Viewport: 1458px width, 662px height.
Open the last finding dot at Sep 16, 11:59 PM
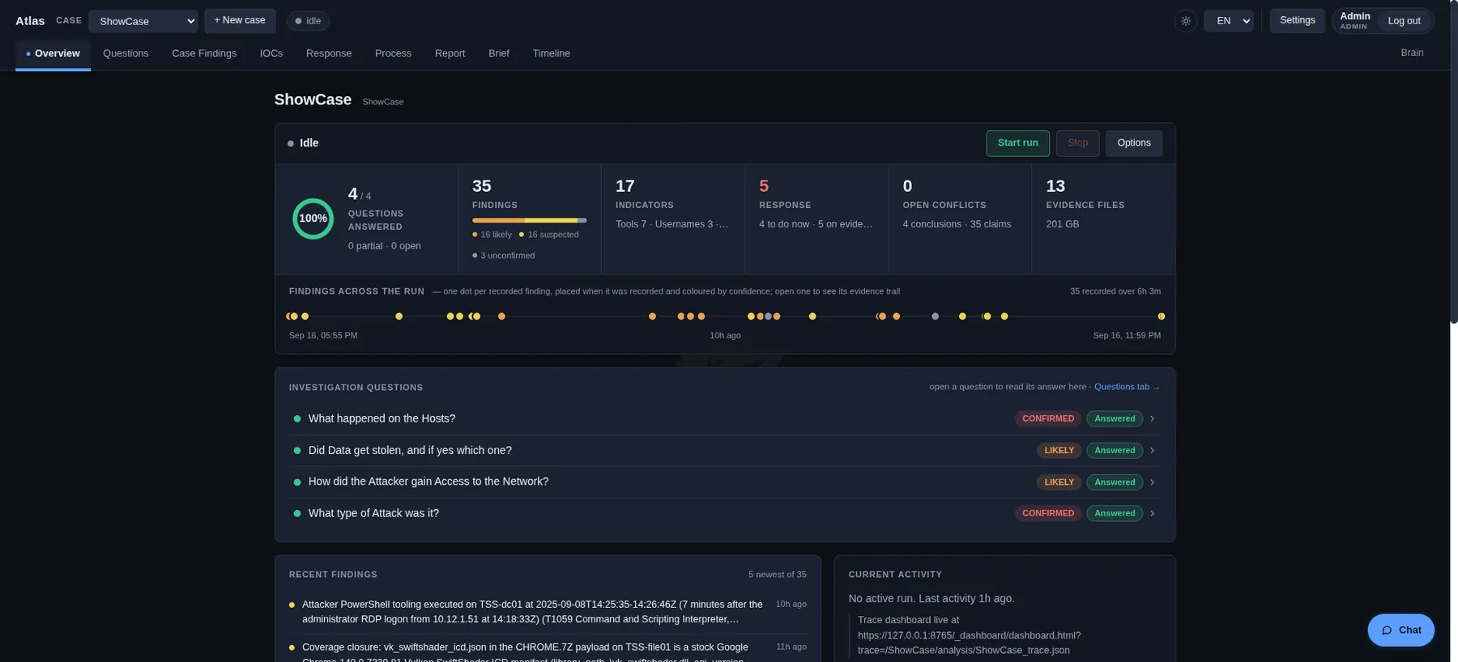pyautogui.click(x=1161, y=316)
